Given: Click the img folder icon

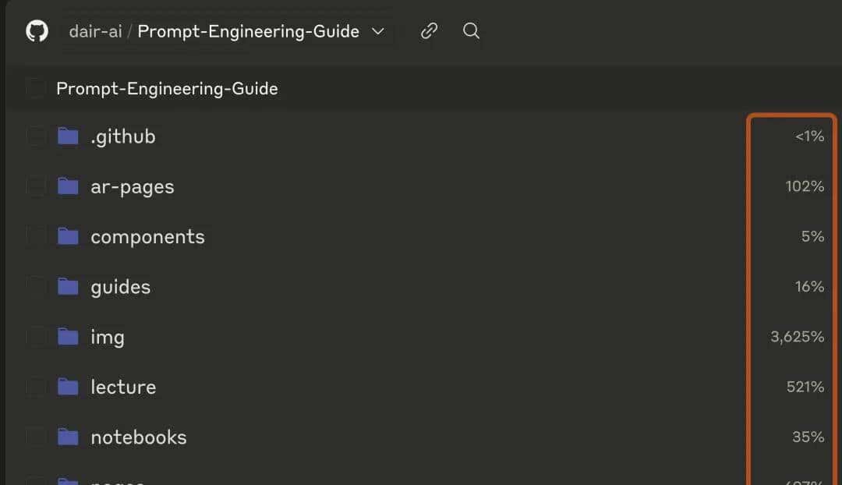Looking at the screenshot, I should coord(69,337).
